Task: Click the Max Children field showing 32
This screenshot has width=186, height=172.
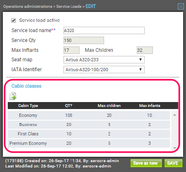Action: 145,50
